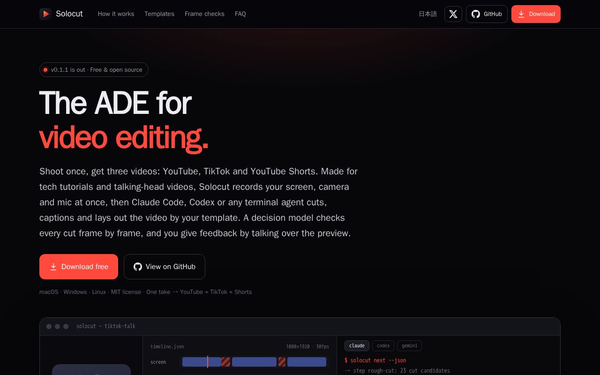The height and width of the screenshot is (375, 600).
Task: Click the timeline.json file label
Action: pos(167,347)
